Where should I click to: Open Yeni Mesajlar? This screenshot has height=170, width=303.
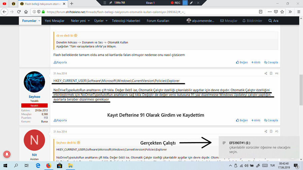tap(55, 20)
